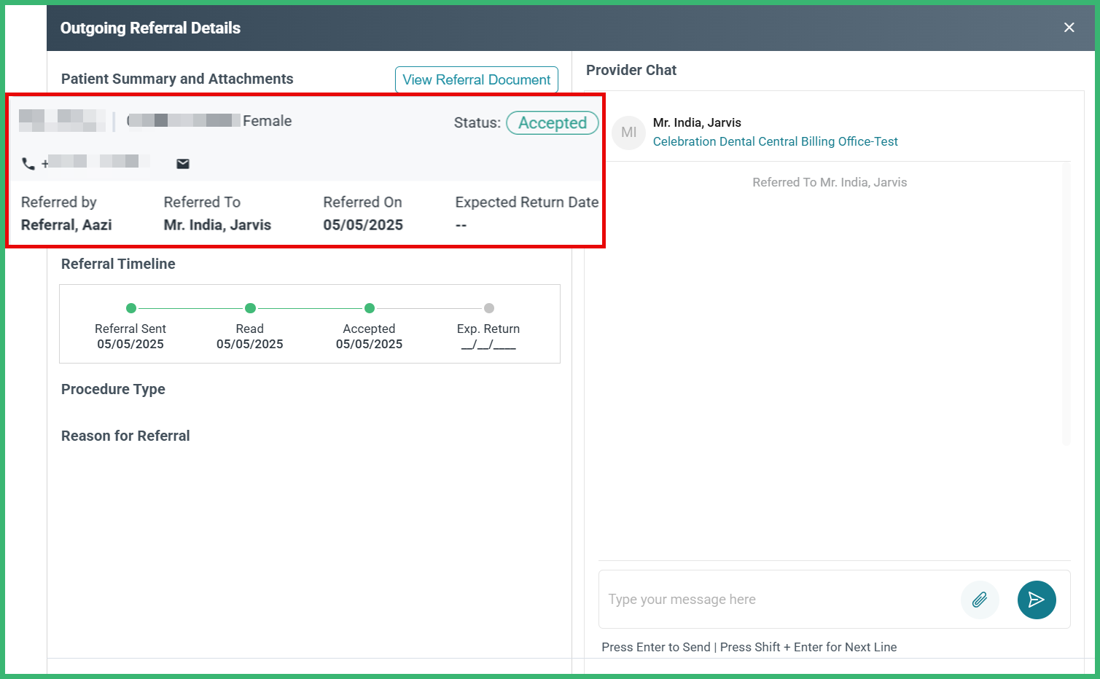The image size is (1100, 679).
Task: Expand the Procedure Type section
Action: (113, 390)
